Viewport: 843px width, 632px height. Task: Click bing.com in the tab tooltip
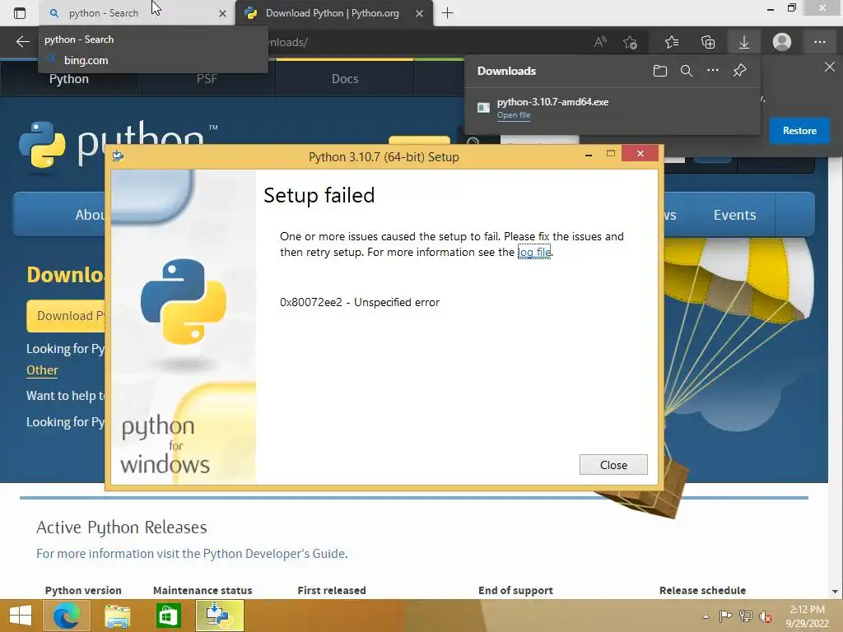(x=86, y=60)
